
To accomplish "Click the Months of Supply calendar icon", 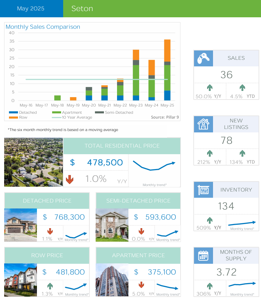I will tap(203, 255).
